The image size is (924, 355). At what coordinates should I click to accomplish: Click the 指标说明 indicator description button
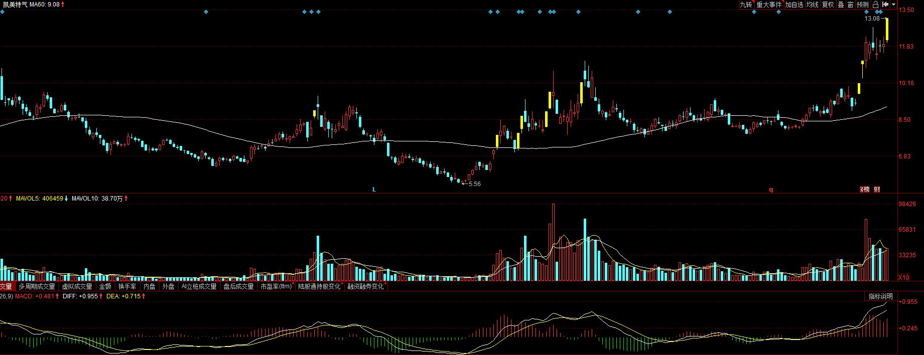click(x=881, y=297)
